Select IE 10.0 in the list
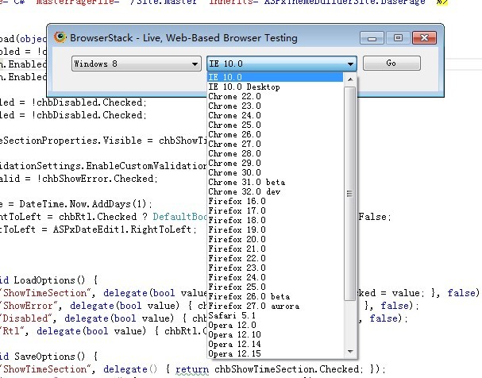Viewport: 482px width, 378px height. pyautogui.click(x=275, y=77)
